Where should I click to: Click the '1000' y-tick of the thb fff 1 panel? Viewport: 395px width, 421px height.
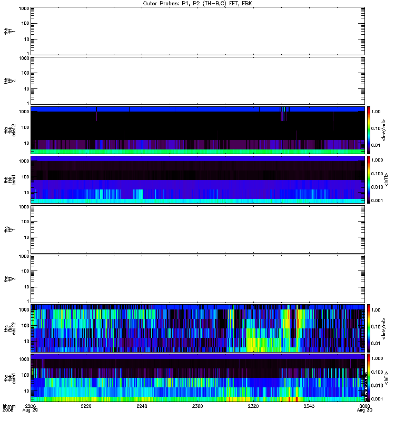coord(24,8)
